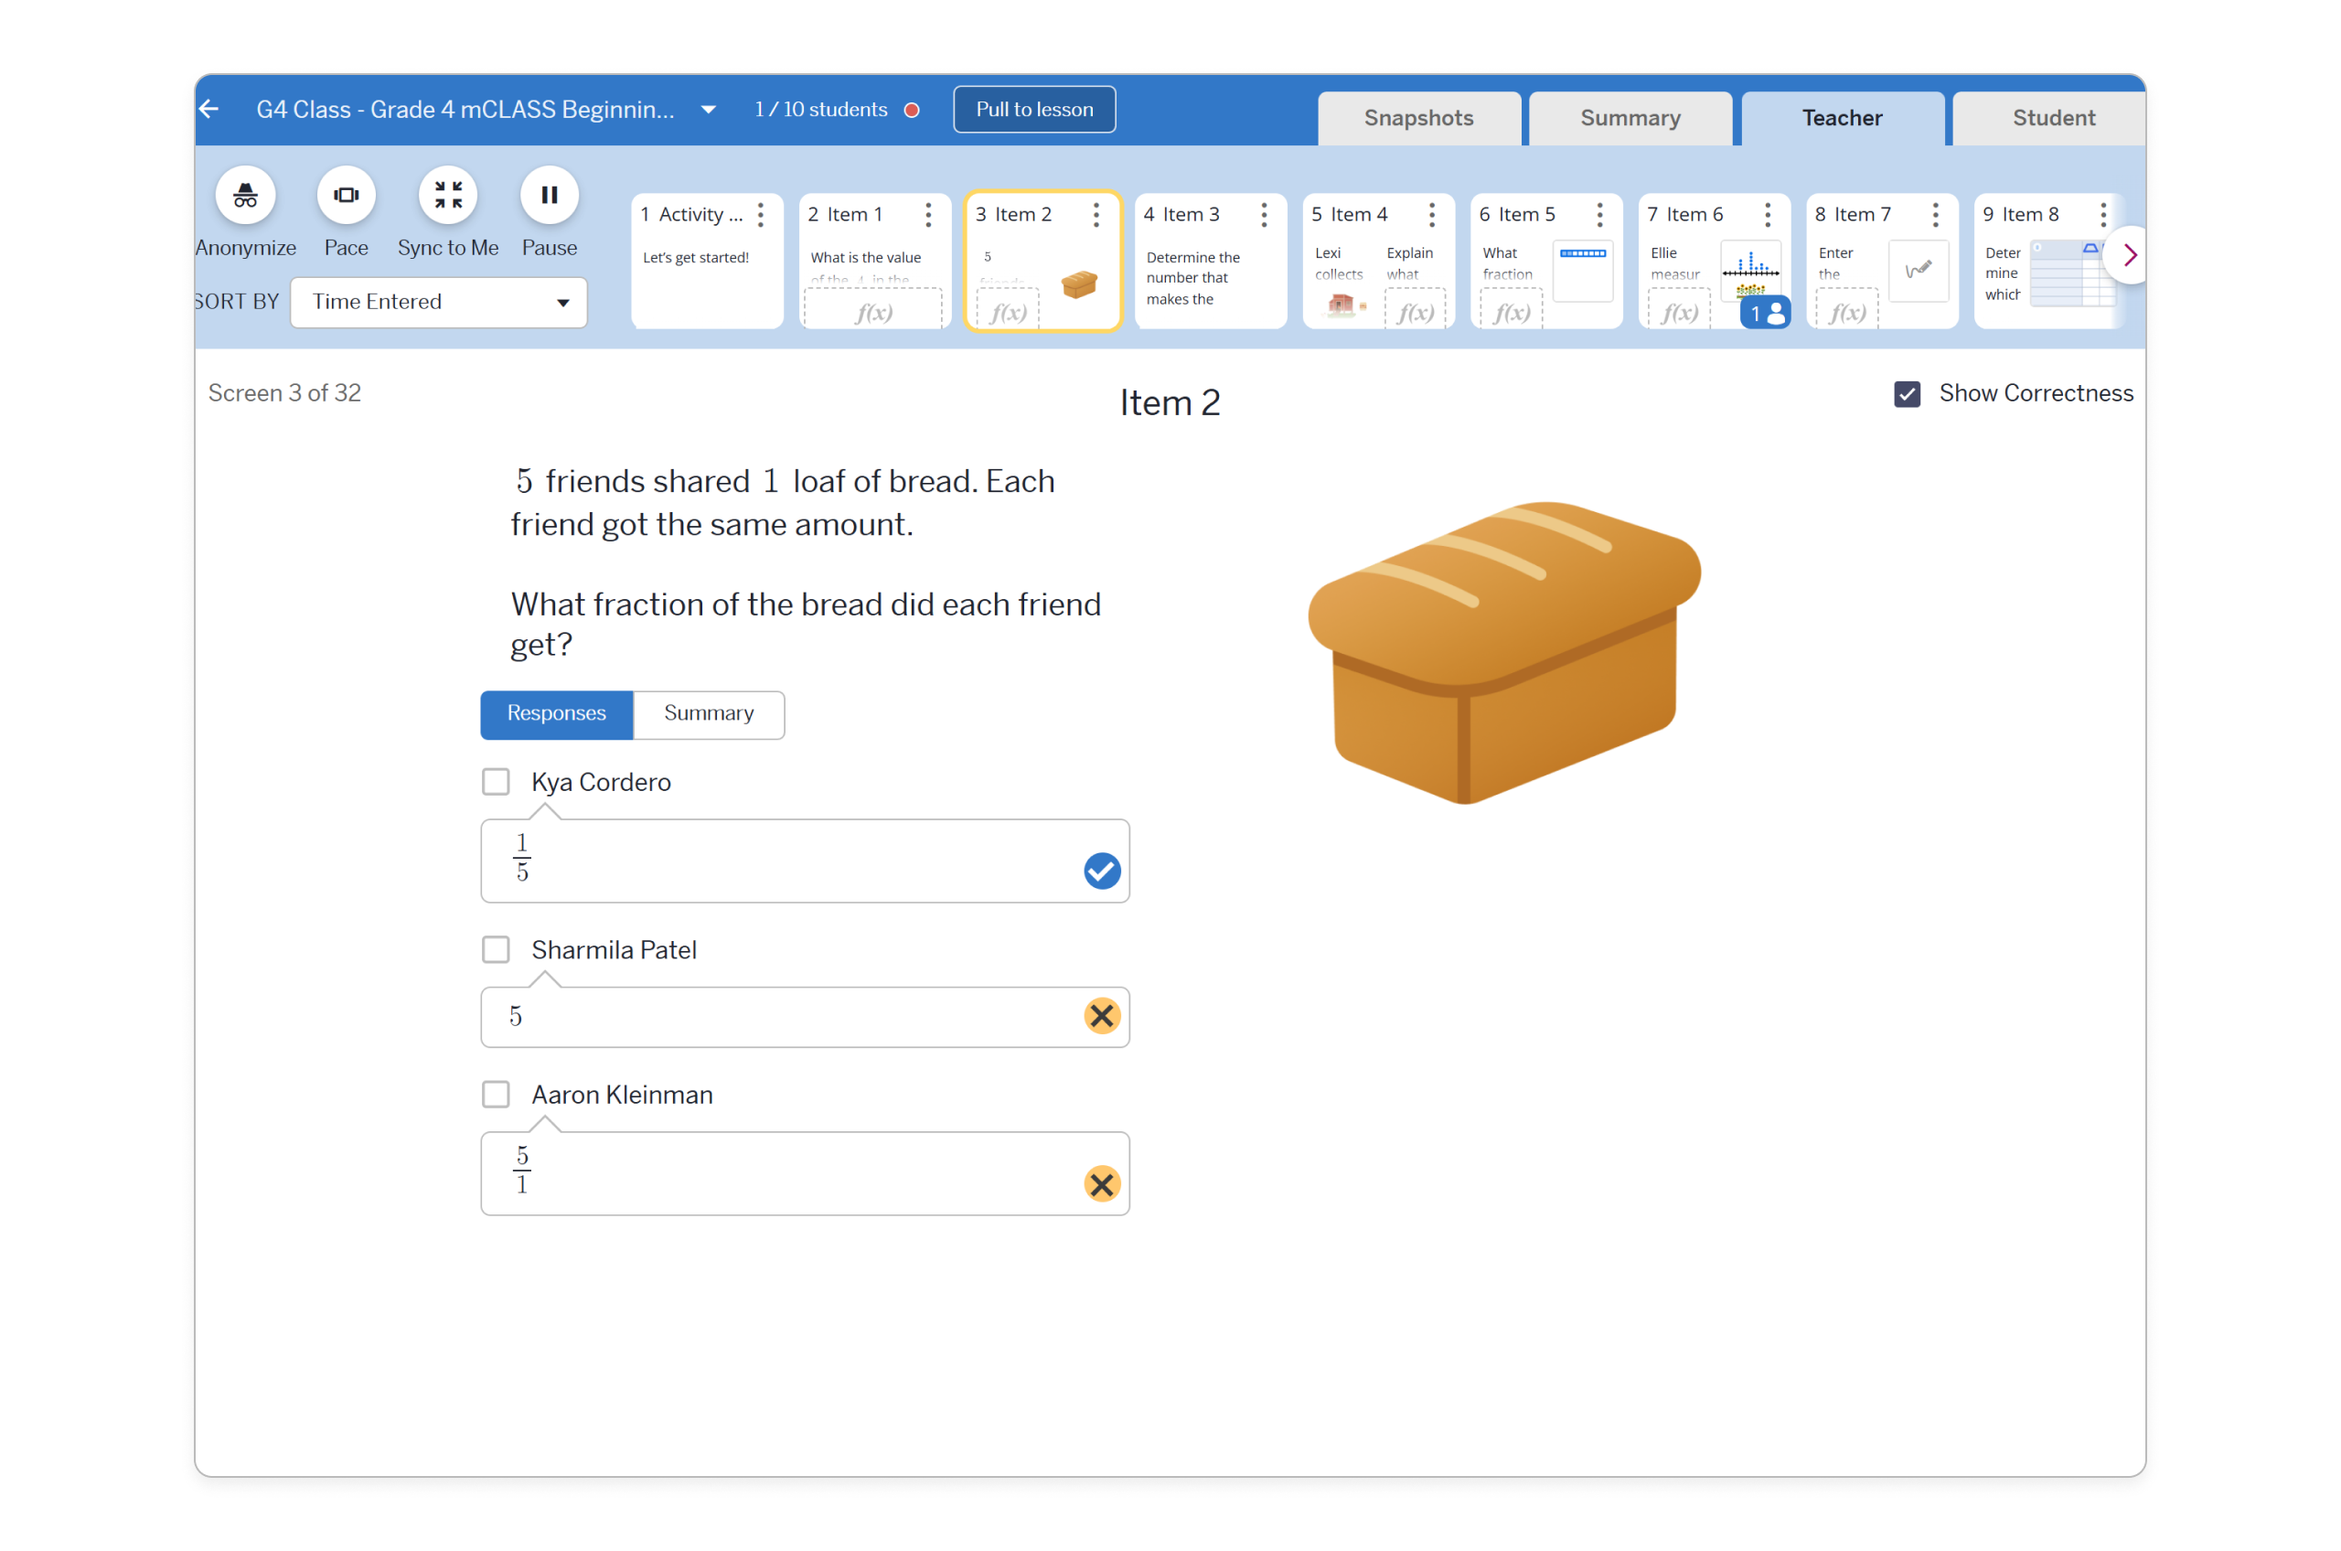
Task: Toggle the Show Correctness checkbox
Action: 1906,392
